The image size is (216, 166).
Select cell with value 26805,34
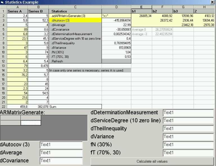[142, 16]
